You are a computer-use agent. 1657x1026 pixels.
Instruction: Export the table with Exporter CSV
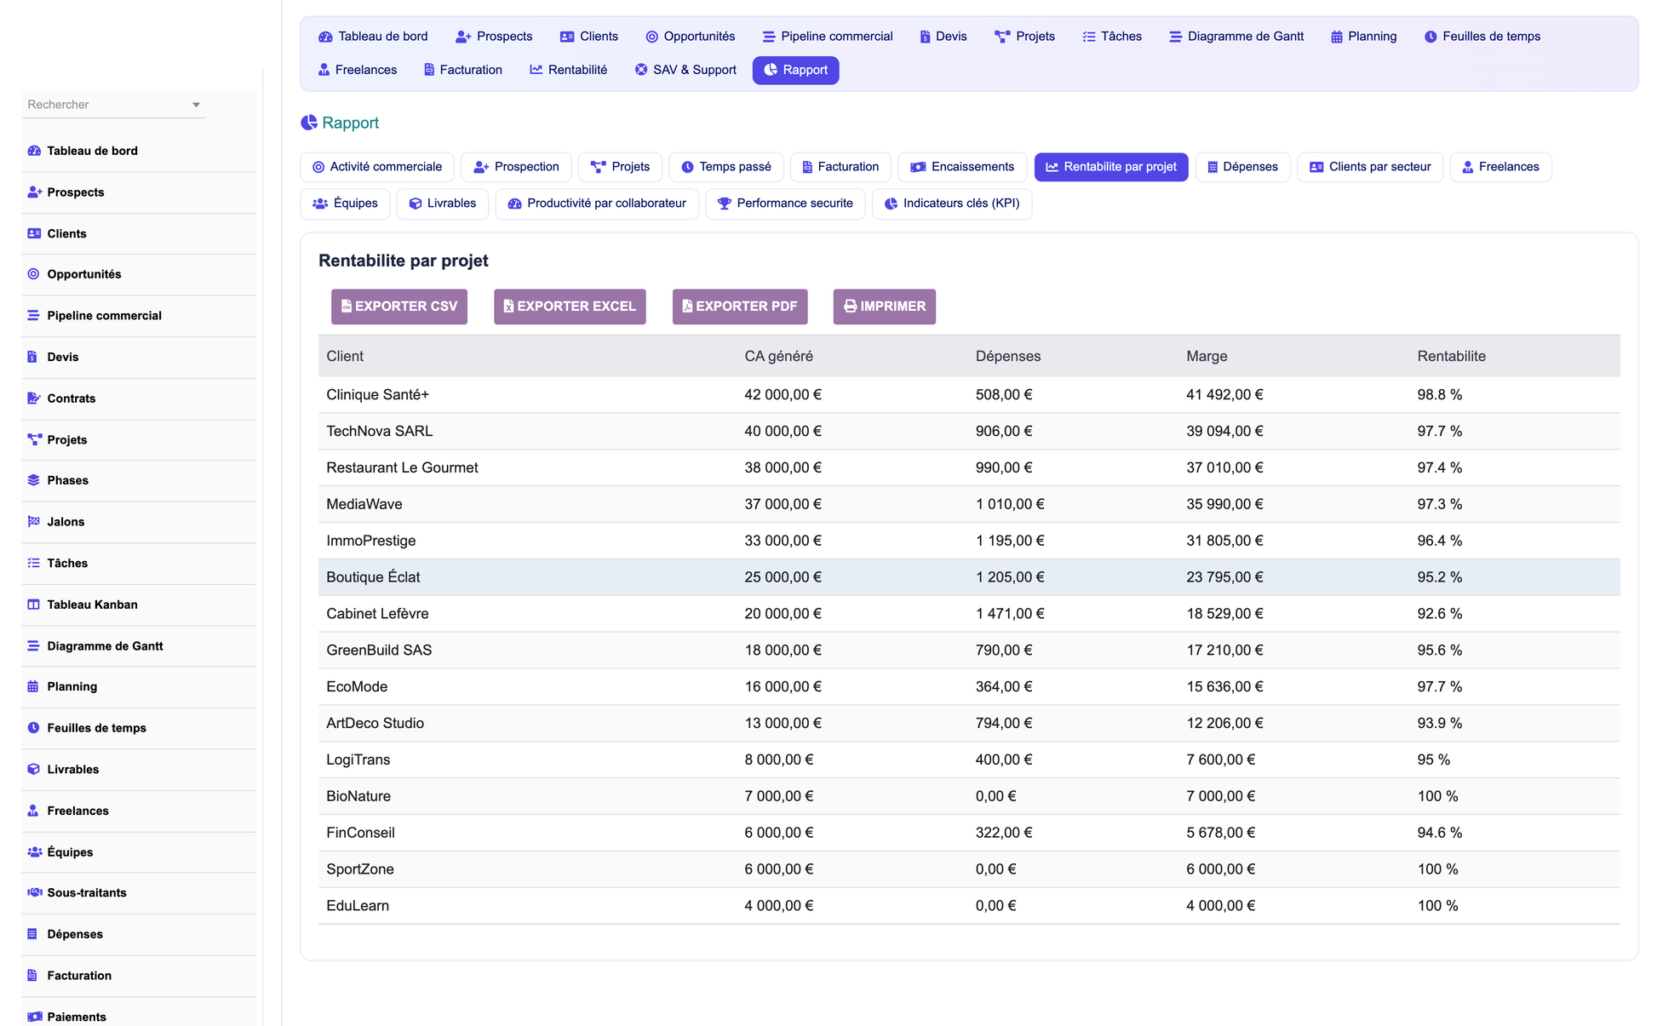[x=399, y=307]
